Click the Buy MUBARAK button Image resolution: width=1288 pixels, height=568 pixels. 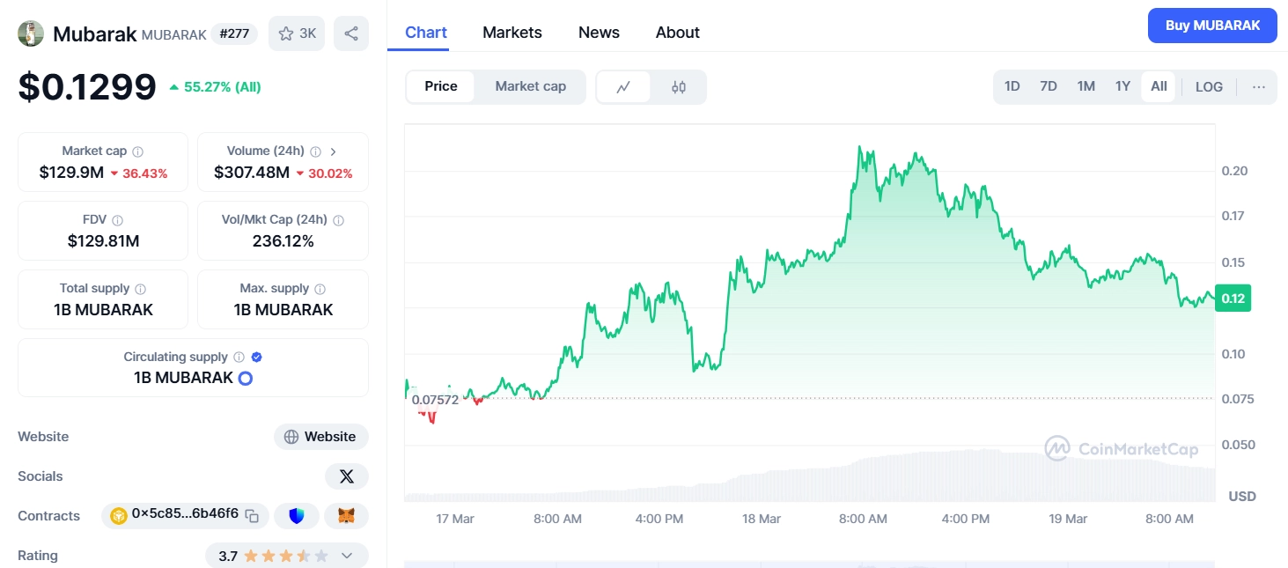(1212, 26)
